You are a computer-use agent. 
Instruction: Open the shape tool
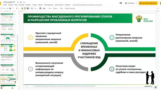32,8
